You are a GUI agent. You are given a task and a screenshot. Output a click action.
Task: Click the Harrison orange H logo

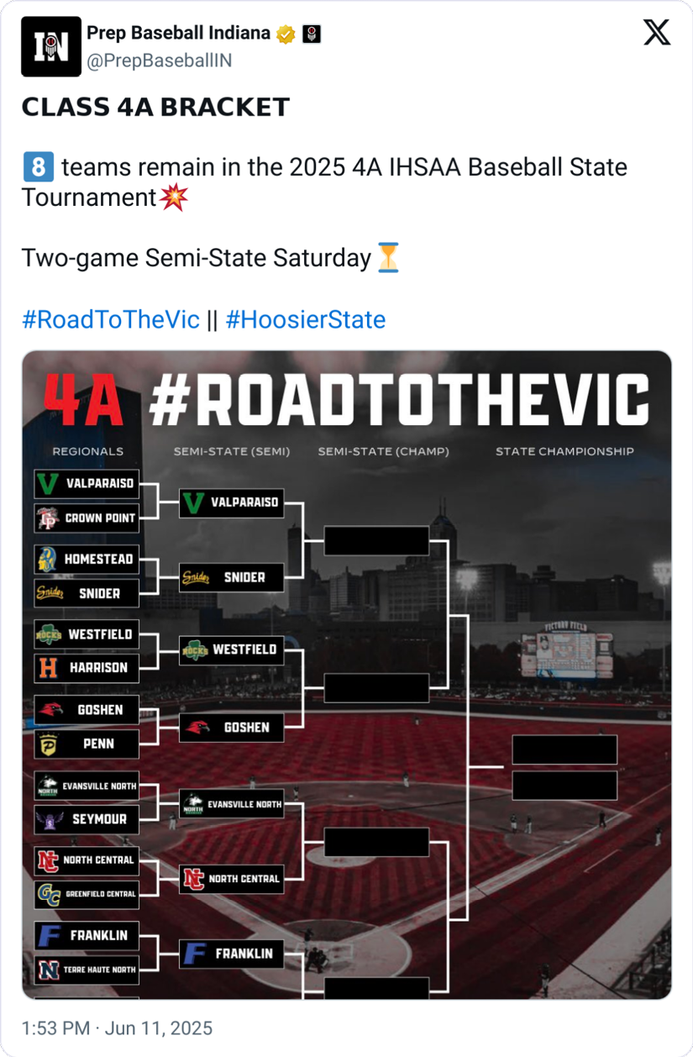(48, 668)
